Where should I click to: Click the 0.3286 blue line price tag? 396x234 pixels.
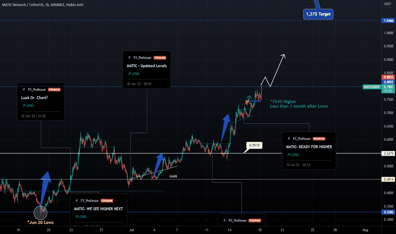coord(388,212)
